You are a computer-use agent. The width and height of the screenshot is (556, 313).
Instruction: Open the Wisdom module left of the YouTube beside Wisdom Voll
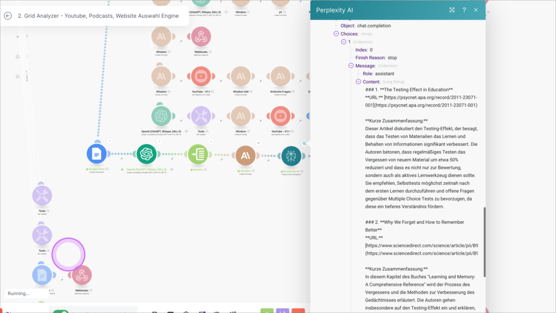click(x=161, y=76)
